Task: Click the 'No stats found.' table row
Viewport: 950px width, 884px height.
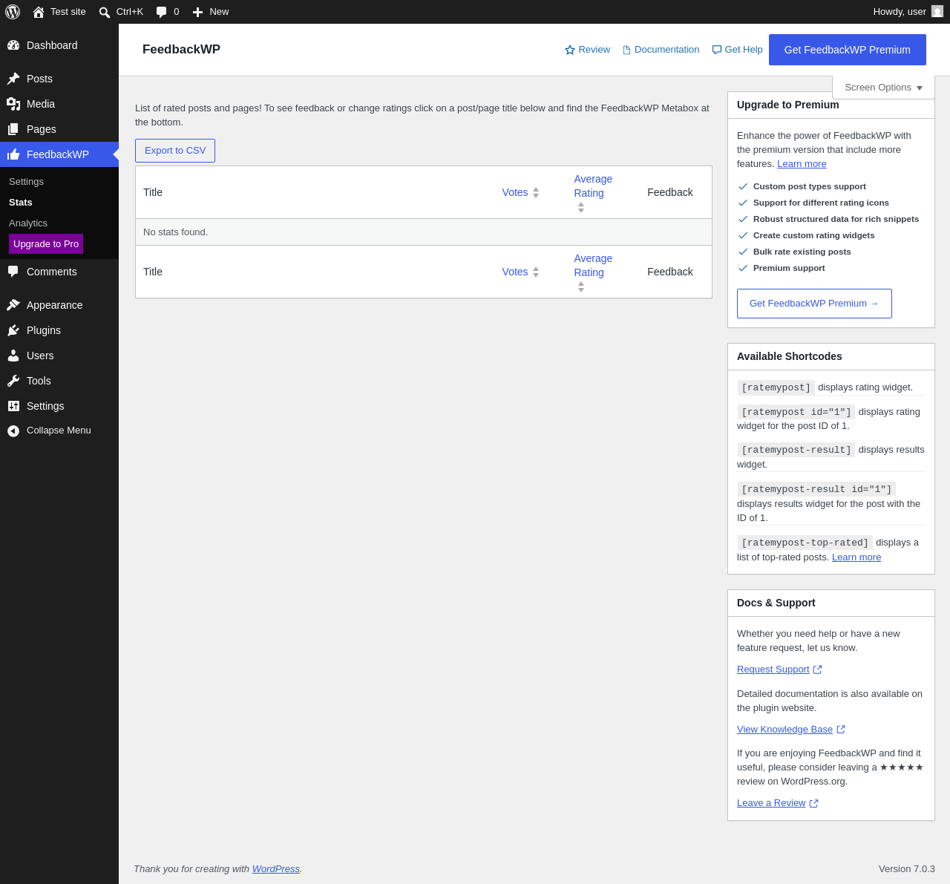Action: click(424, 232)
